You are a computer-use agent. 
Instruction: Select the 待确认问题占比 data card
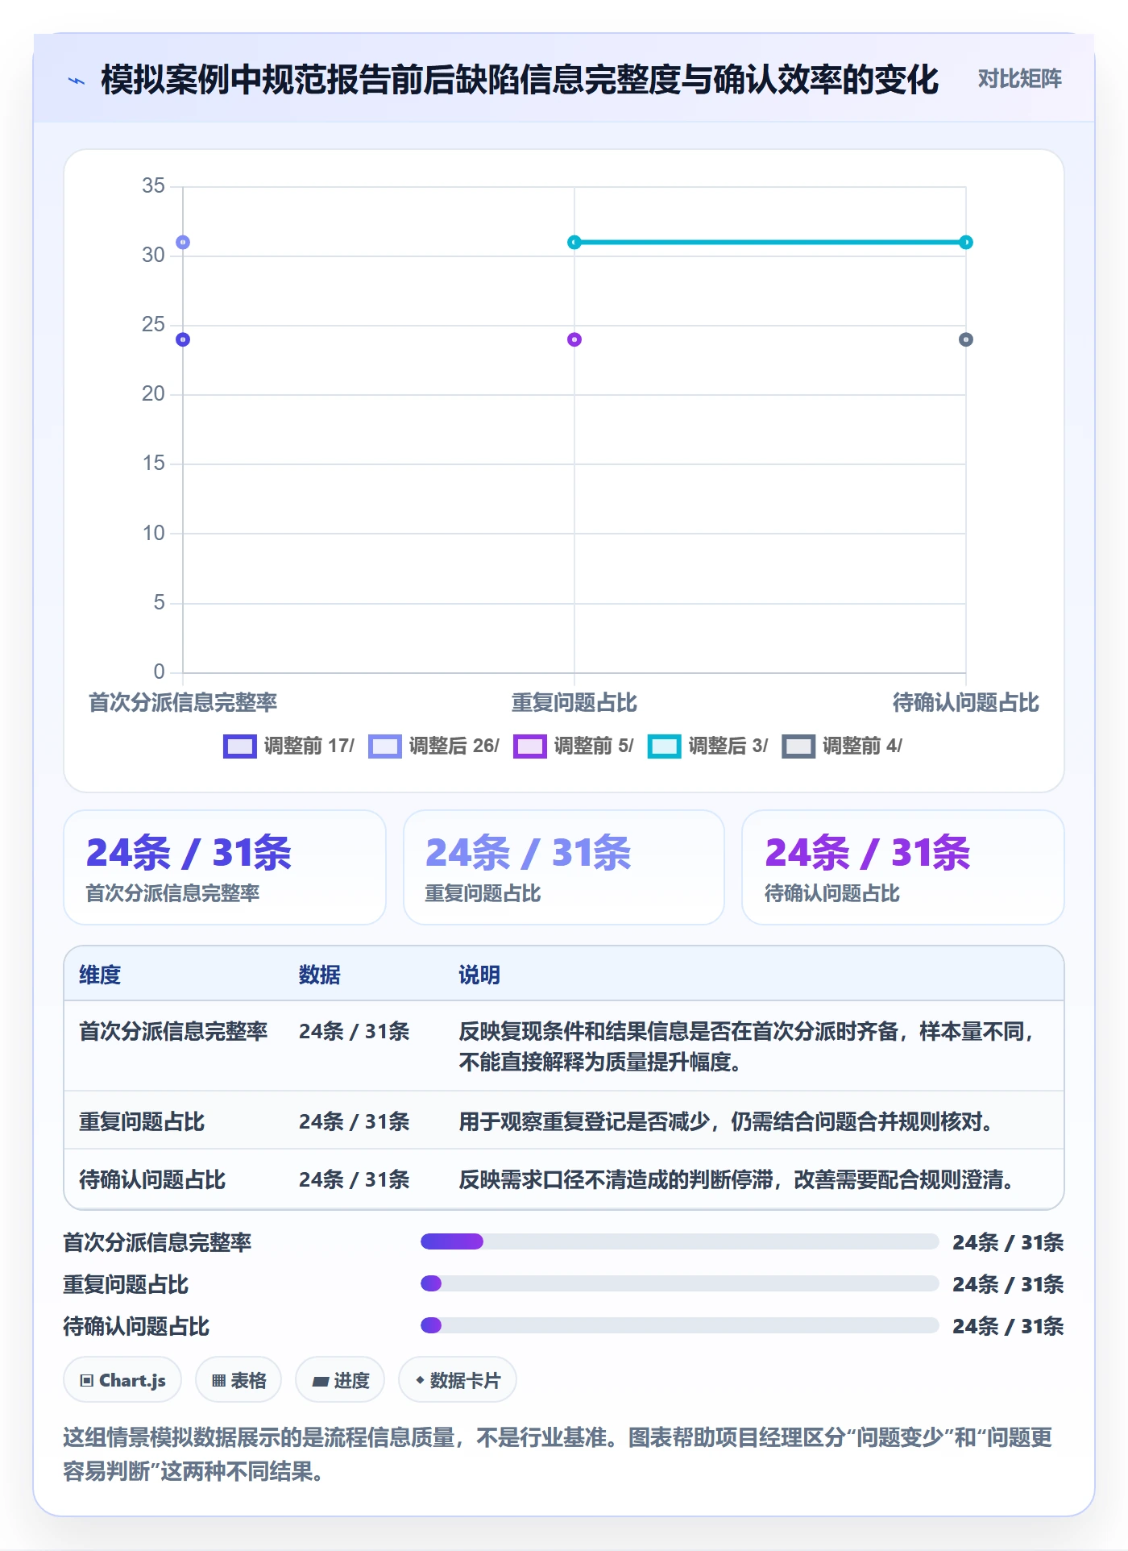coord(903,867)
